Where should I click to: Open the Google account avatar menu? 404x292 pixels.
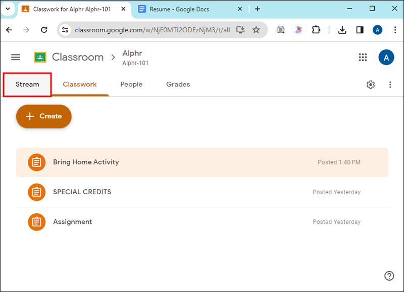pos(386,57)
